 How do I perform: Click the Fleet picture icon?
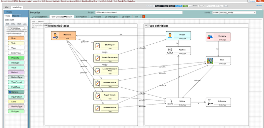(210, 61)
